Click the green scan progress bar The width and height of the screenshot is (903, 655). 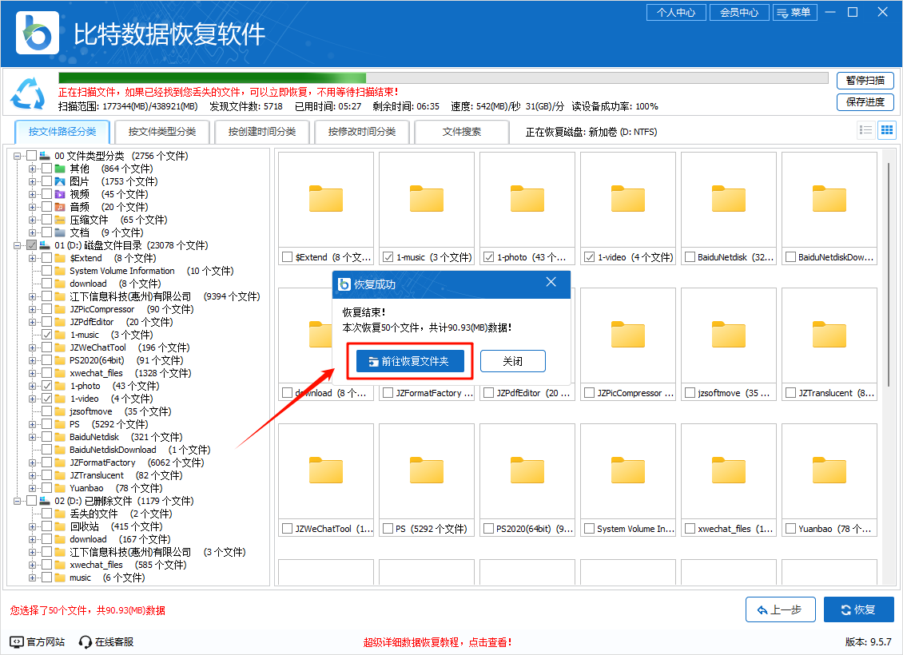444,77
